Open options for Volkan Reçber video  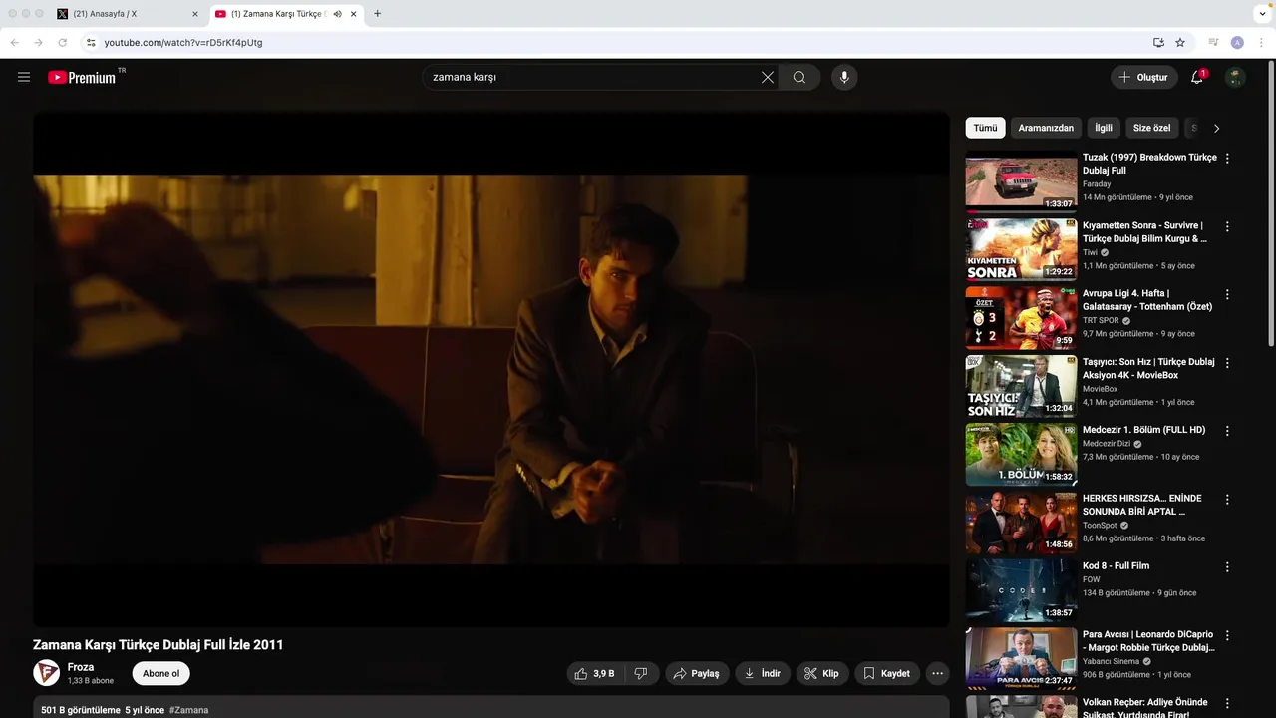coord(1227,704)
